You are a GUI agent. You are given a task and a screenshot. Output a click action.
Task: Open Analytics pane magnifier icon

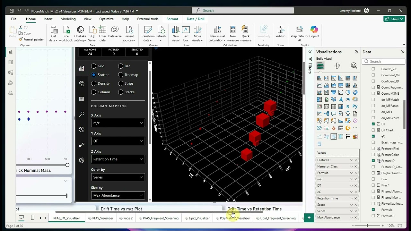tap(354, 66)
